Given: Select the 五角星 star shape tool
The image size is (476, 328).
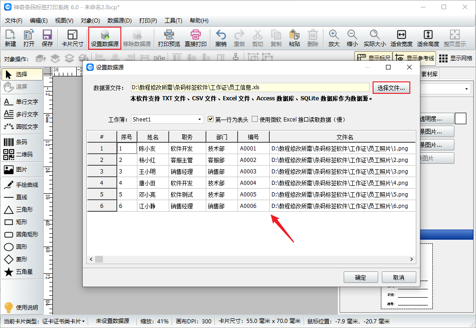Looking at the screenshot, I should [22, 272].
